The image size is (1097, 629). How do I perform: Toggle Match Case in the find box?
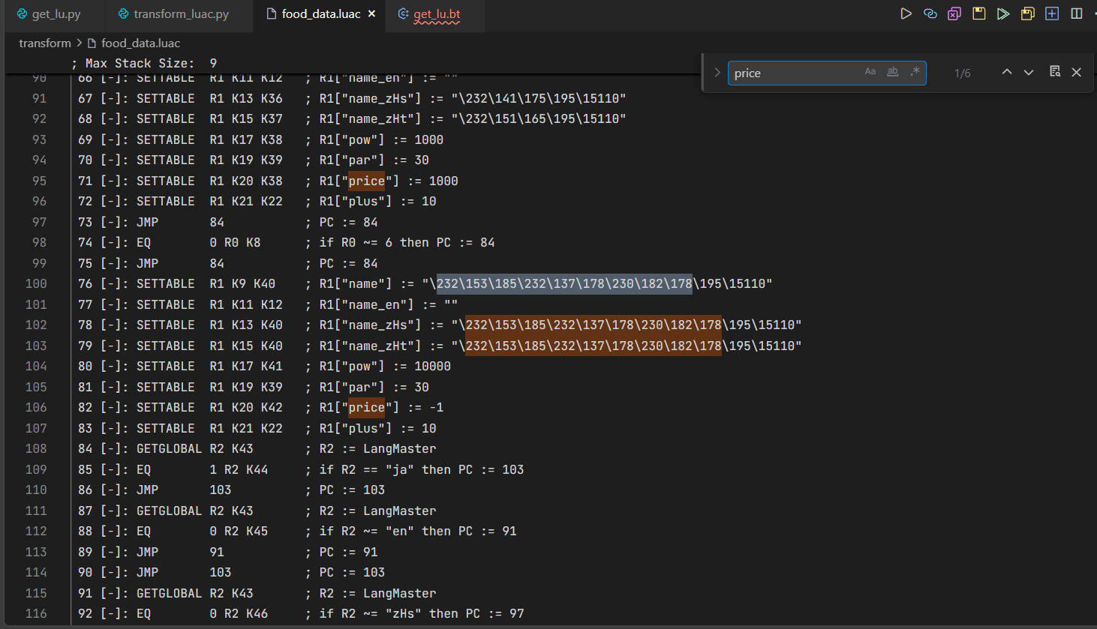pyautogui.click(x=870, y=72)
